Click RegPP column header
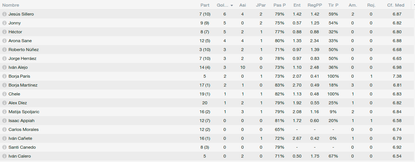Image resolution: width=415 pixels, height=162 pixels. (315, 5)
